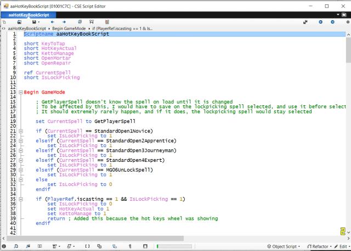Open the Object Script type dropdown
Viewport: 351px width, 251px height.
pyautogui.click(x=284, y=247)
